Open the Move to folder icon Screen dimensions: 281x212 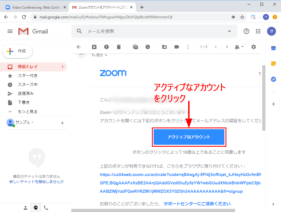[164, 47]
